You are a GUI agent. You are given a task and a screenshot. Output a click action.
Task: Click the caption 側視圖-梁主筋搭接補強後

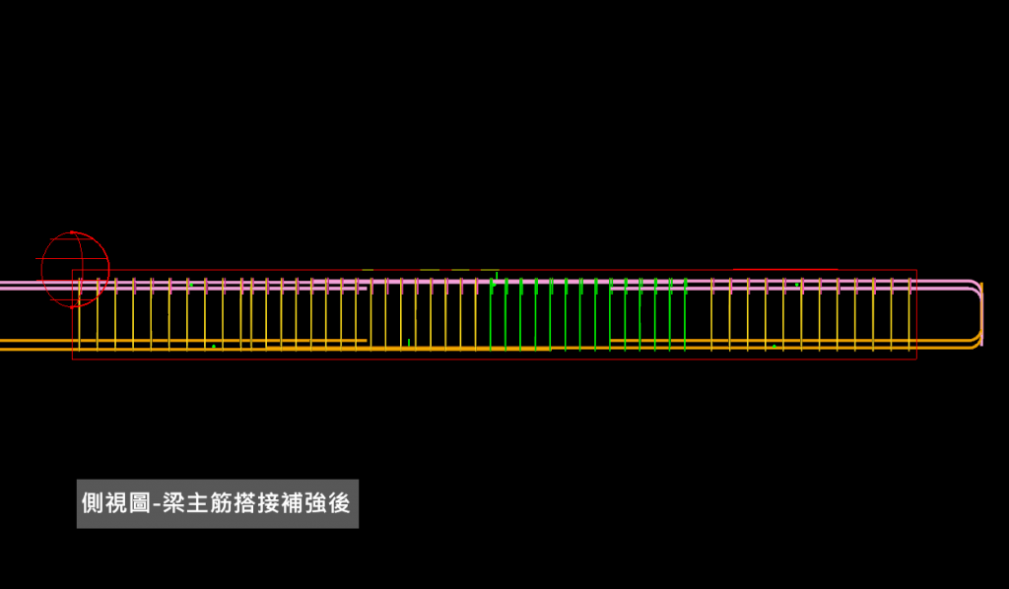tap(217, 503)
